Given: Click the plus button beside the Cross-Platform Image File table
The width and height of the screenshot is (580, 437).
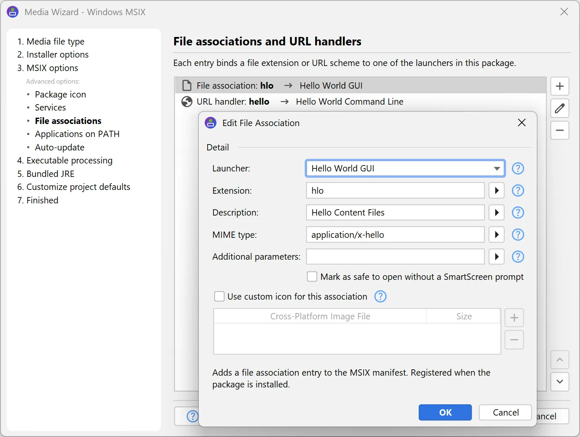Looking at the screenshot, I should [x=514, y=318].
